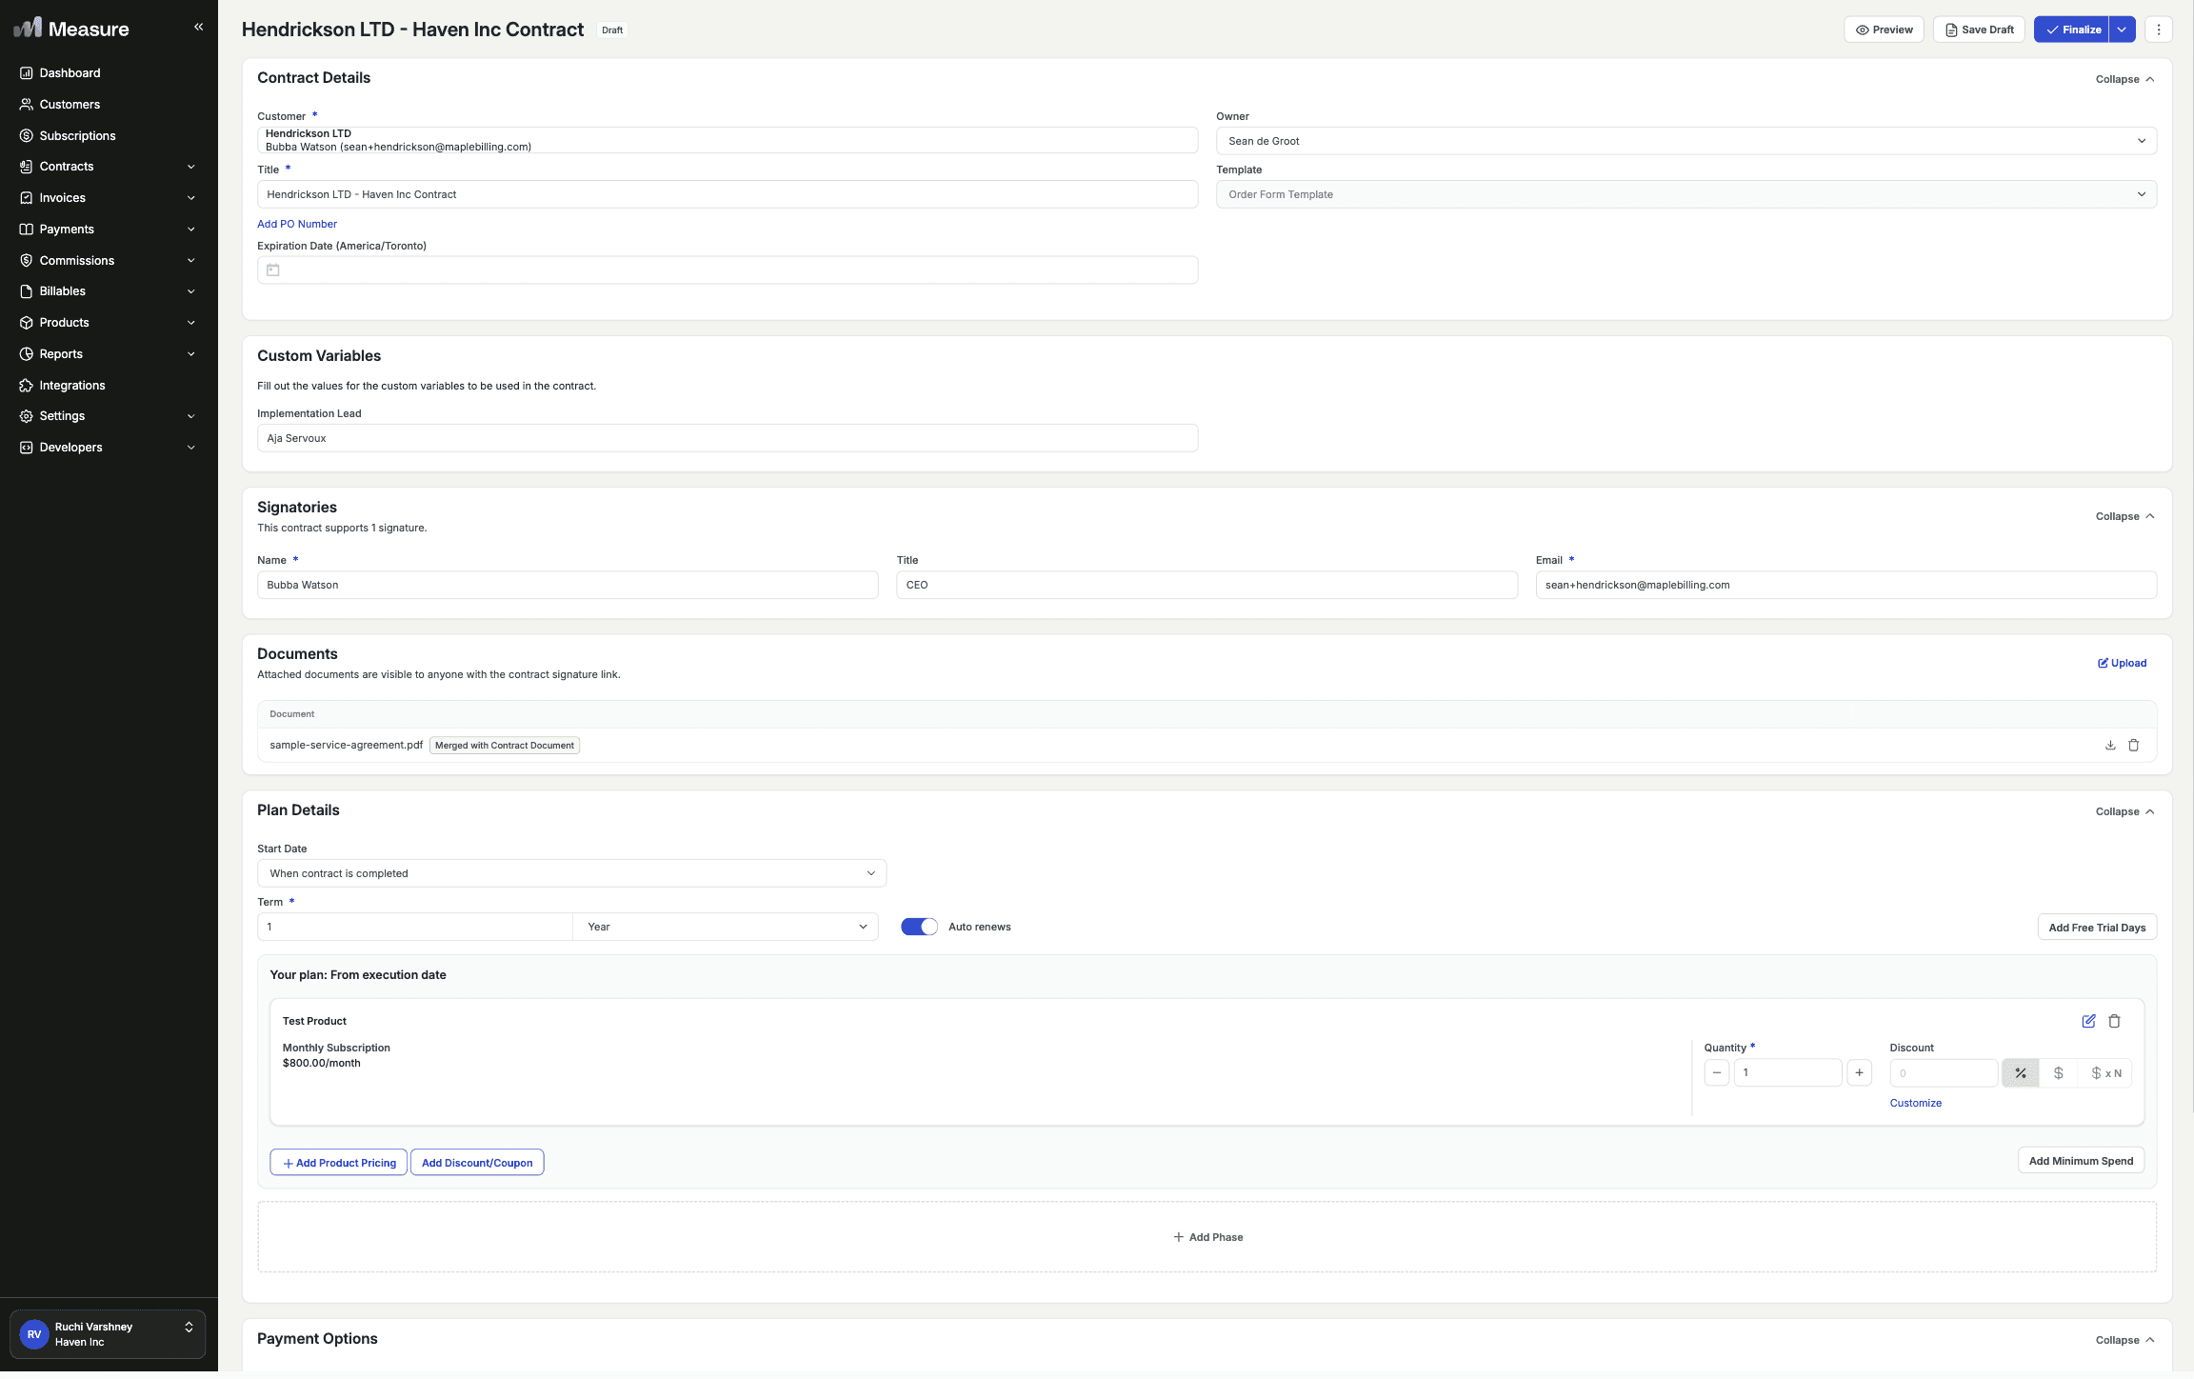Open the Finalize split-button arrow

click(2122, 30)
